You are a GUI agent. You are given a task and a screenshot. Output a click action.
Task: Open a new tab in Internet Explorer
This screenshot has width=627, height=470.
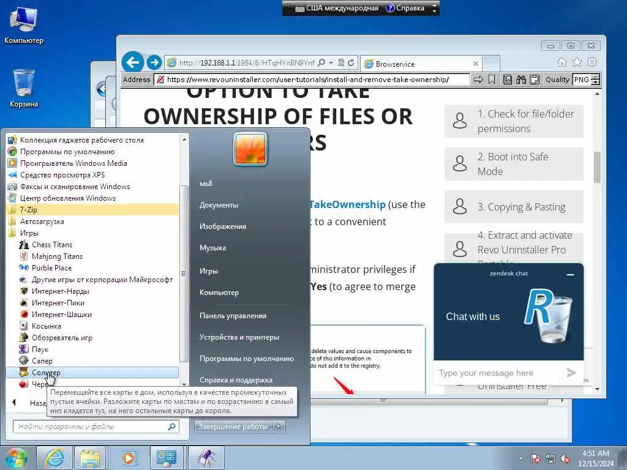490,64
